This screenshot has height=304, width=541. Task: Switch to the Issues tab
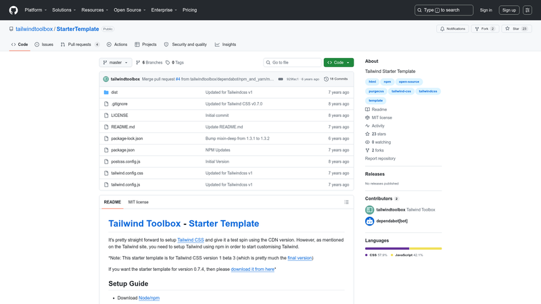point(44,45)
